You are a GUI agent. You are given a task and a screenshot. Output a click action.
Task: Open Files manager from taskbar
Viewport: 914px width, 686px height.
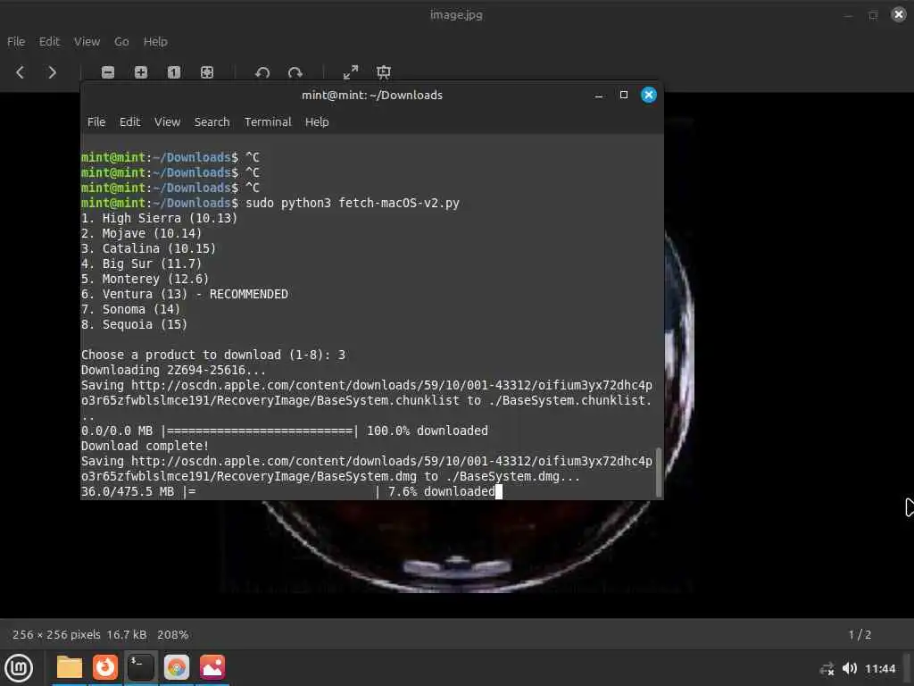coord(70,667)
